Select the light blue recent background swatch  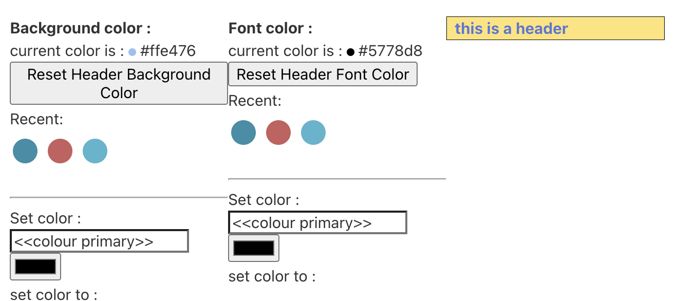(x=95, y=151)
